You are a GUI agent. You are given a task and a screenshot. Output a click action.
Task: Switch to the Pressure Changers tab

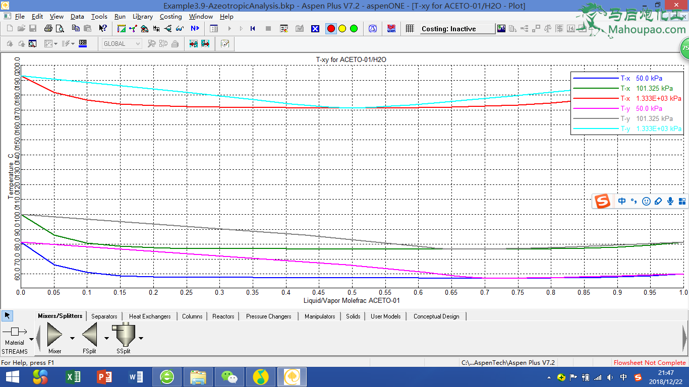(268, 316)
